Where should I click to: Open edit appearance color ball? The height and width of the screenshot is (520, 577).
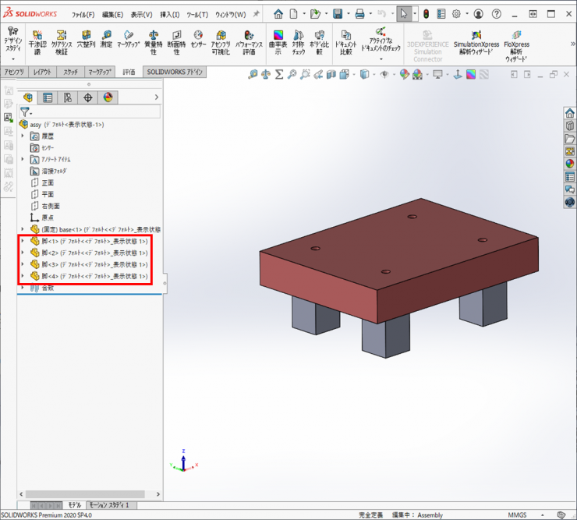tap(405, 75)
